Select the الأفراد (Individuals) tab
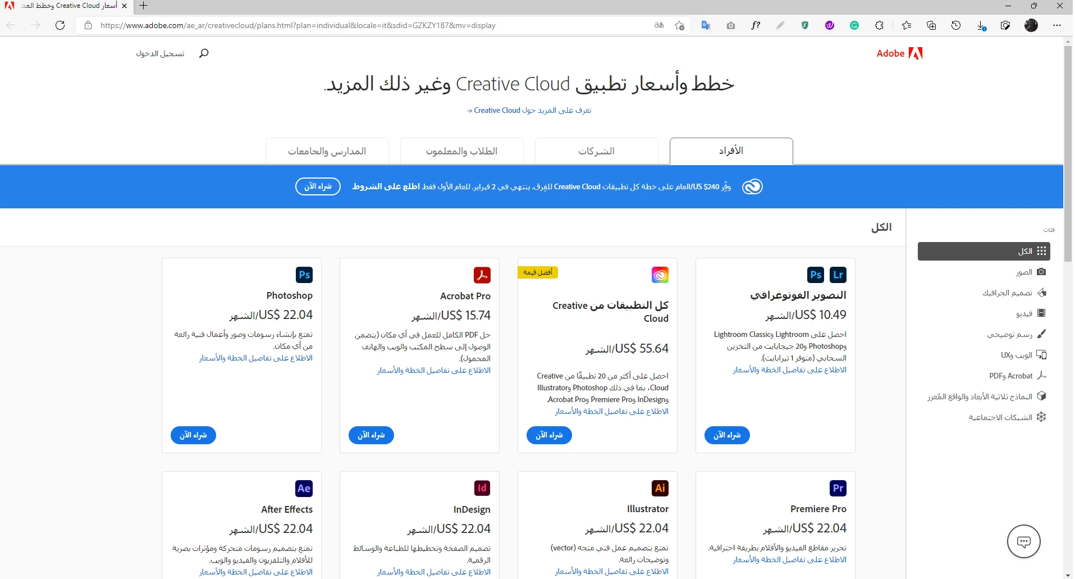This screenshot has height=579, width=1075. 731,151
